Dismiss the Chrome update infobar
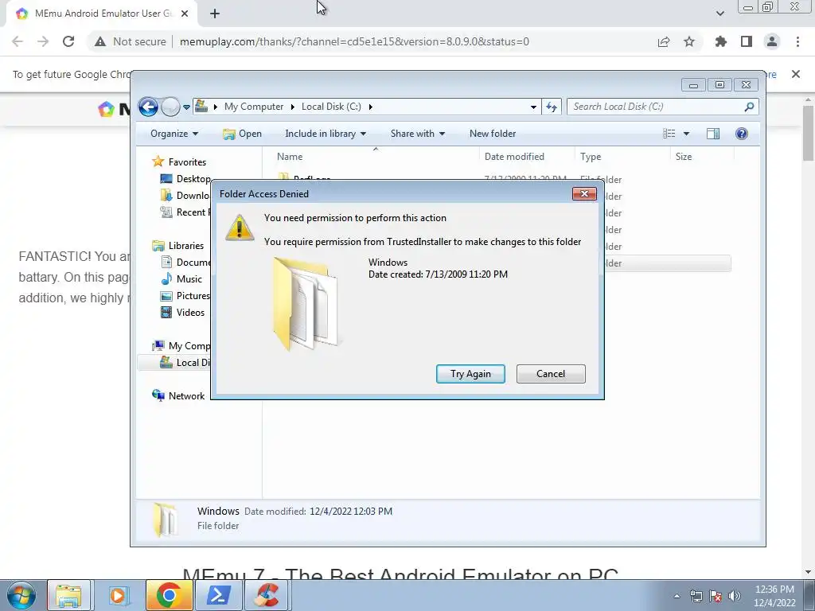 (796, 74)
